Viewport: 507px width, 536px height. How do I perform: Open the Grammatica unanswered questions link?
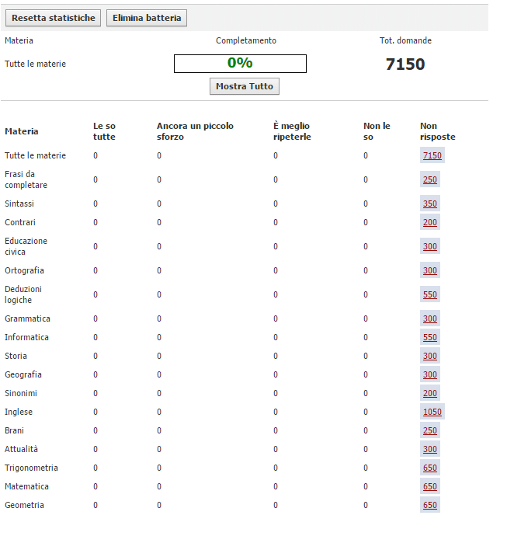[430, 318]
